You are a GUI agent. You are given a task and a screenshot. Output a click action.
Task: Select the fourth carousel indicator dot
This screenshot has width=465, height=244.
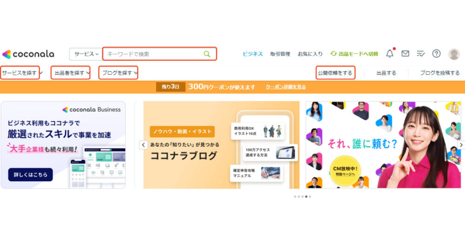coord(306,197)
